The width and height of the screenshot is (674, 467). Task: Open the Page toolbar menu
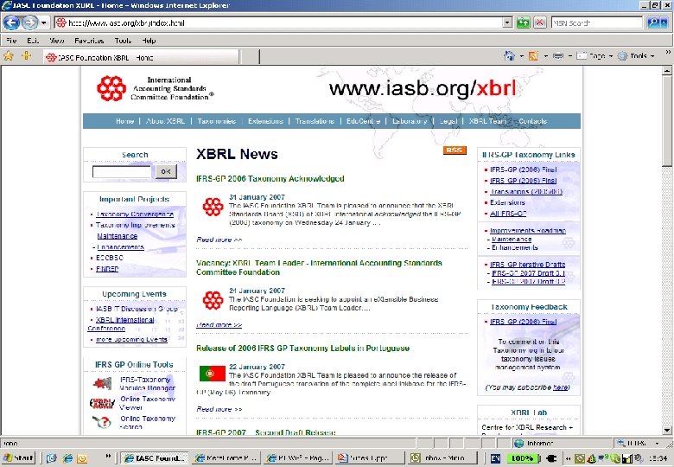point(595,56)
